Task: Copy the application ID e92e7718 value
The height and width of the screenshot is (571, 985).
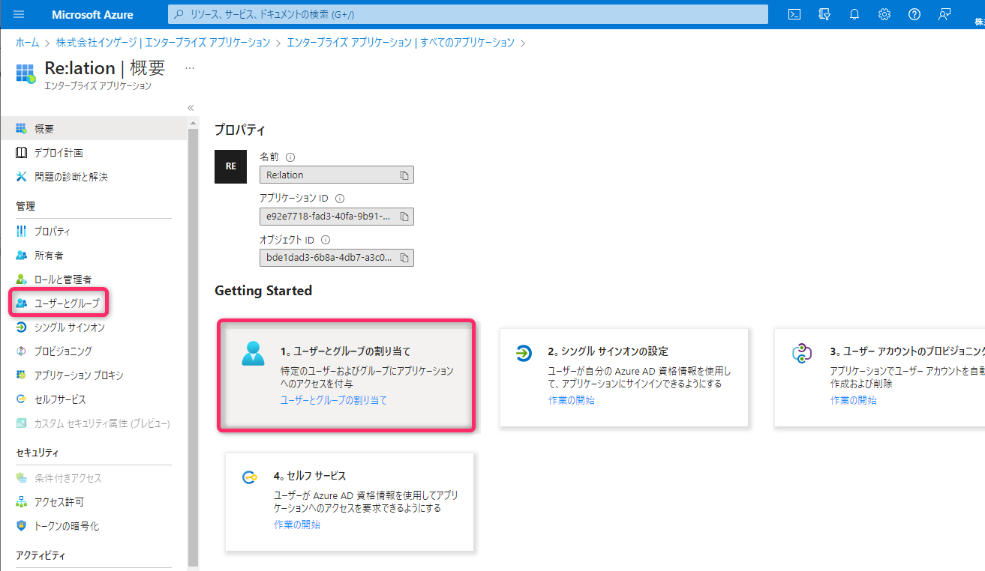Action: (404, 217)
